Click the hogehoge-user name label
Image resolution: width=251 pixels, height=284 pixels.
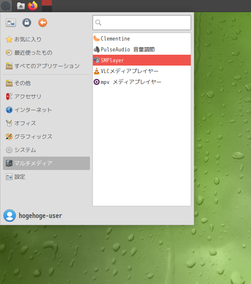41,216
